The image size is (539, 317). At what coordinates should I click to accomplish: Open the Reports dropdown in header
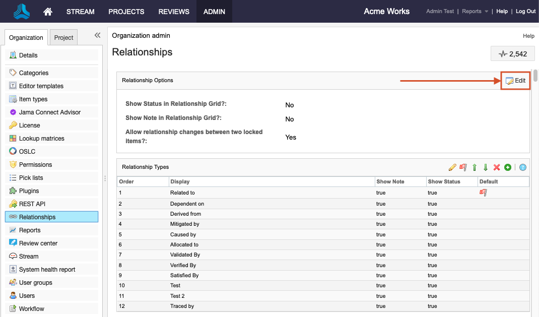[475, 12]
